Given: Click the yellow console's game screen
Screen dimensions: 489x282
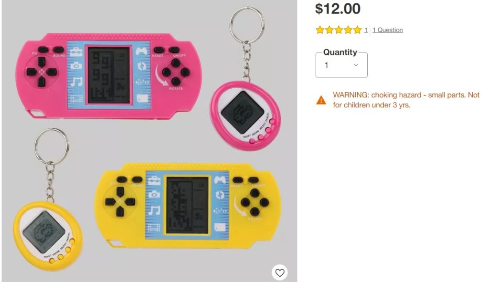Looking at the screenshot, I should click(x=187, y=205).
